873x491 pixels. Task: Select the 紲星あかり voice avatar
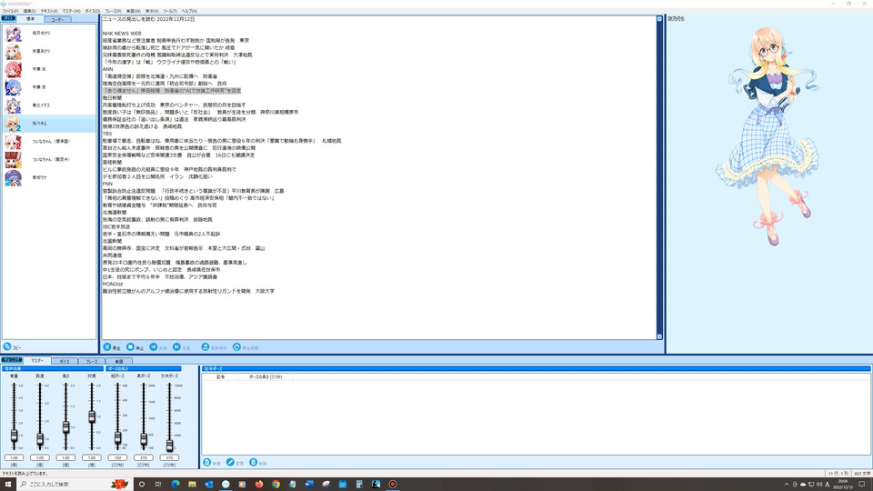pyautogui.click(x=13, y=51)
